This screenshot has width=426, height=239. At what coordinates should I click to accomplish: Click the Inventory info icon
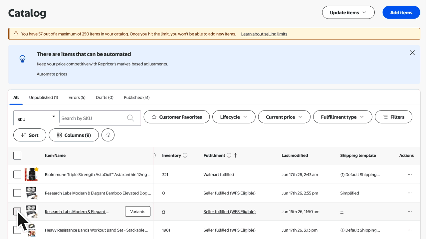(185, 155)
